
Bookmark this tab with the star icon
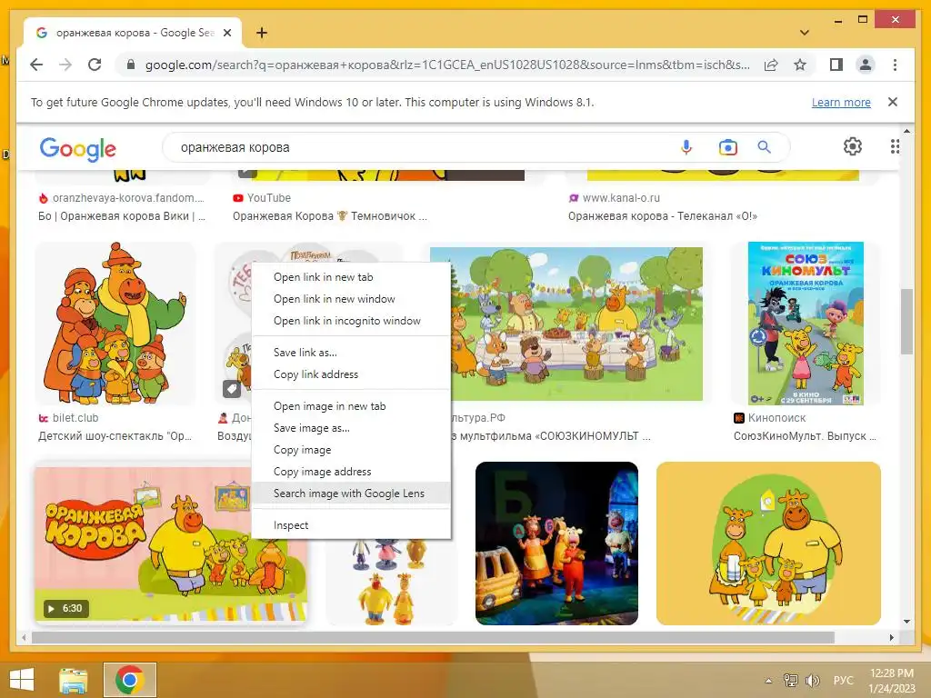800,65
